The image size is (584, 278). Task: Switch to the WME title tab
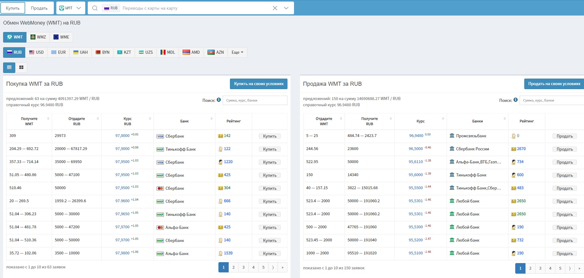(x=61, y=37)
